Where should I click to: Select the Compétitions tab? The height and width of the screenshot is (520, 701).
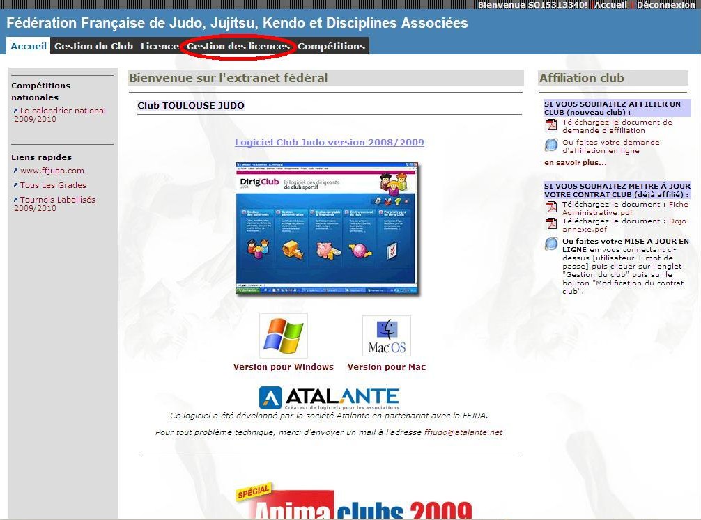click(x=331, y=47)
